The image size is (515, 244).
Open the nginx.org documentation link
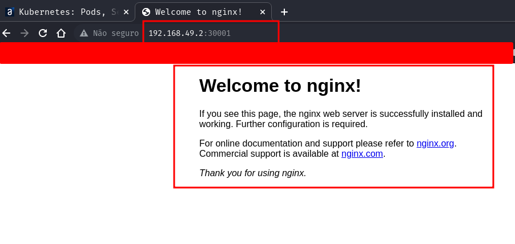(x=435, y=143)
